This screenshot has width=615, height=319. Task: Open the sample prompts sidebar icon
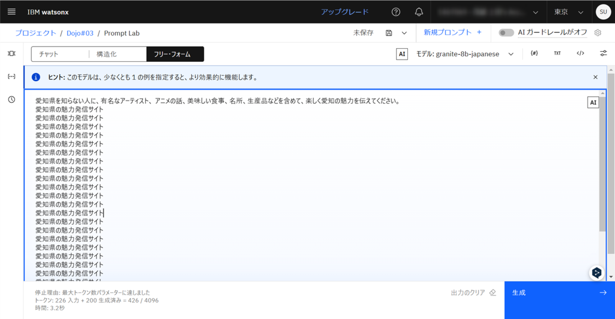point(11,53)
